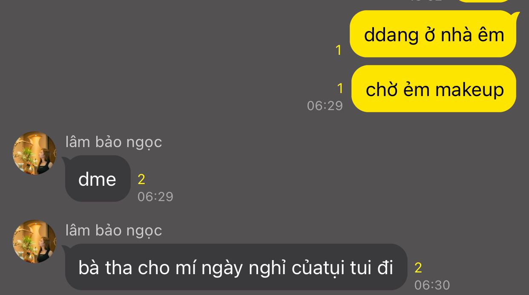Tap the unread count 2 next to "dme"

point(142,179)
